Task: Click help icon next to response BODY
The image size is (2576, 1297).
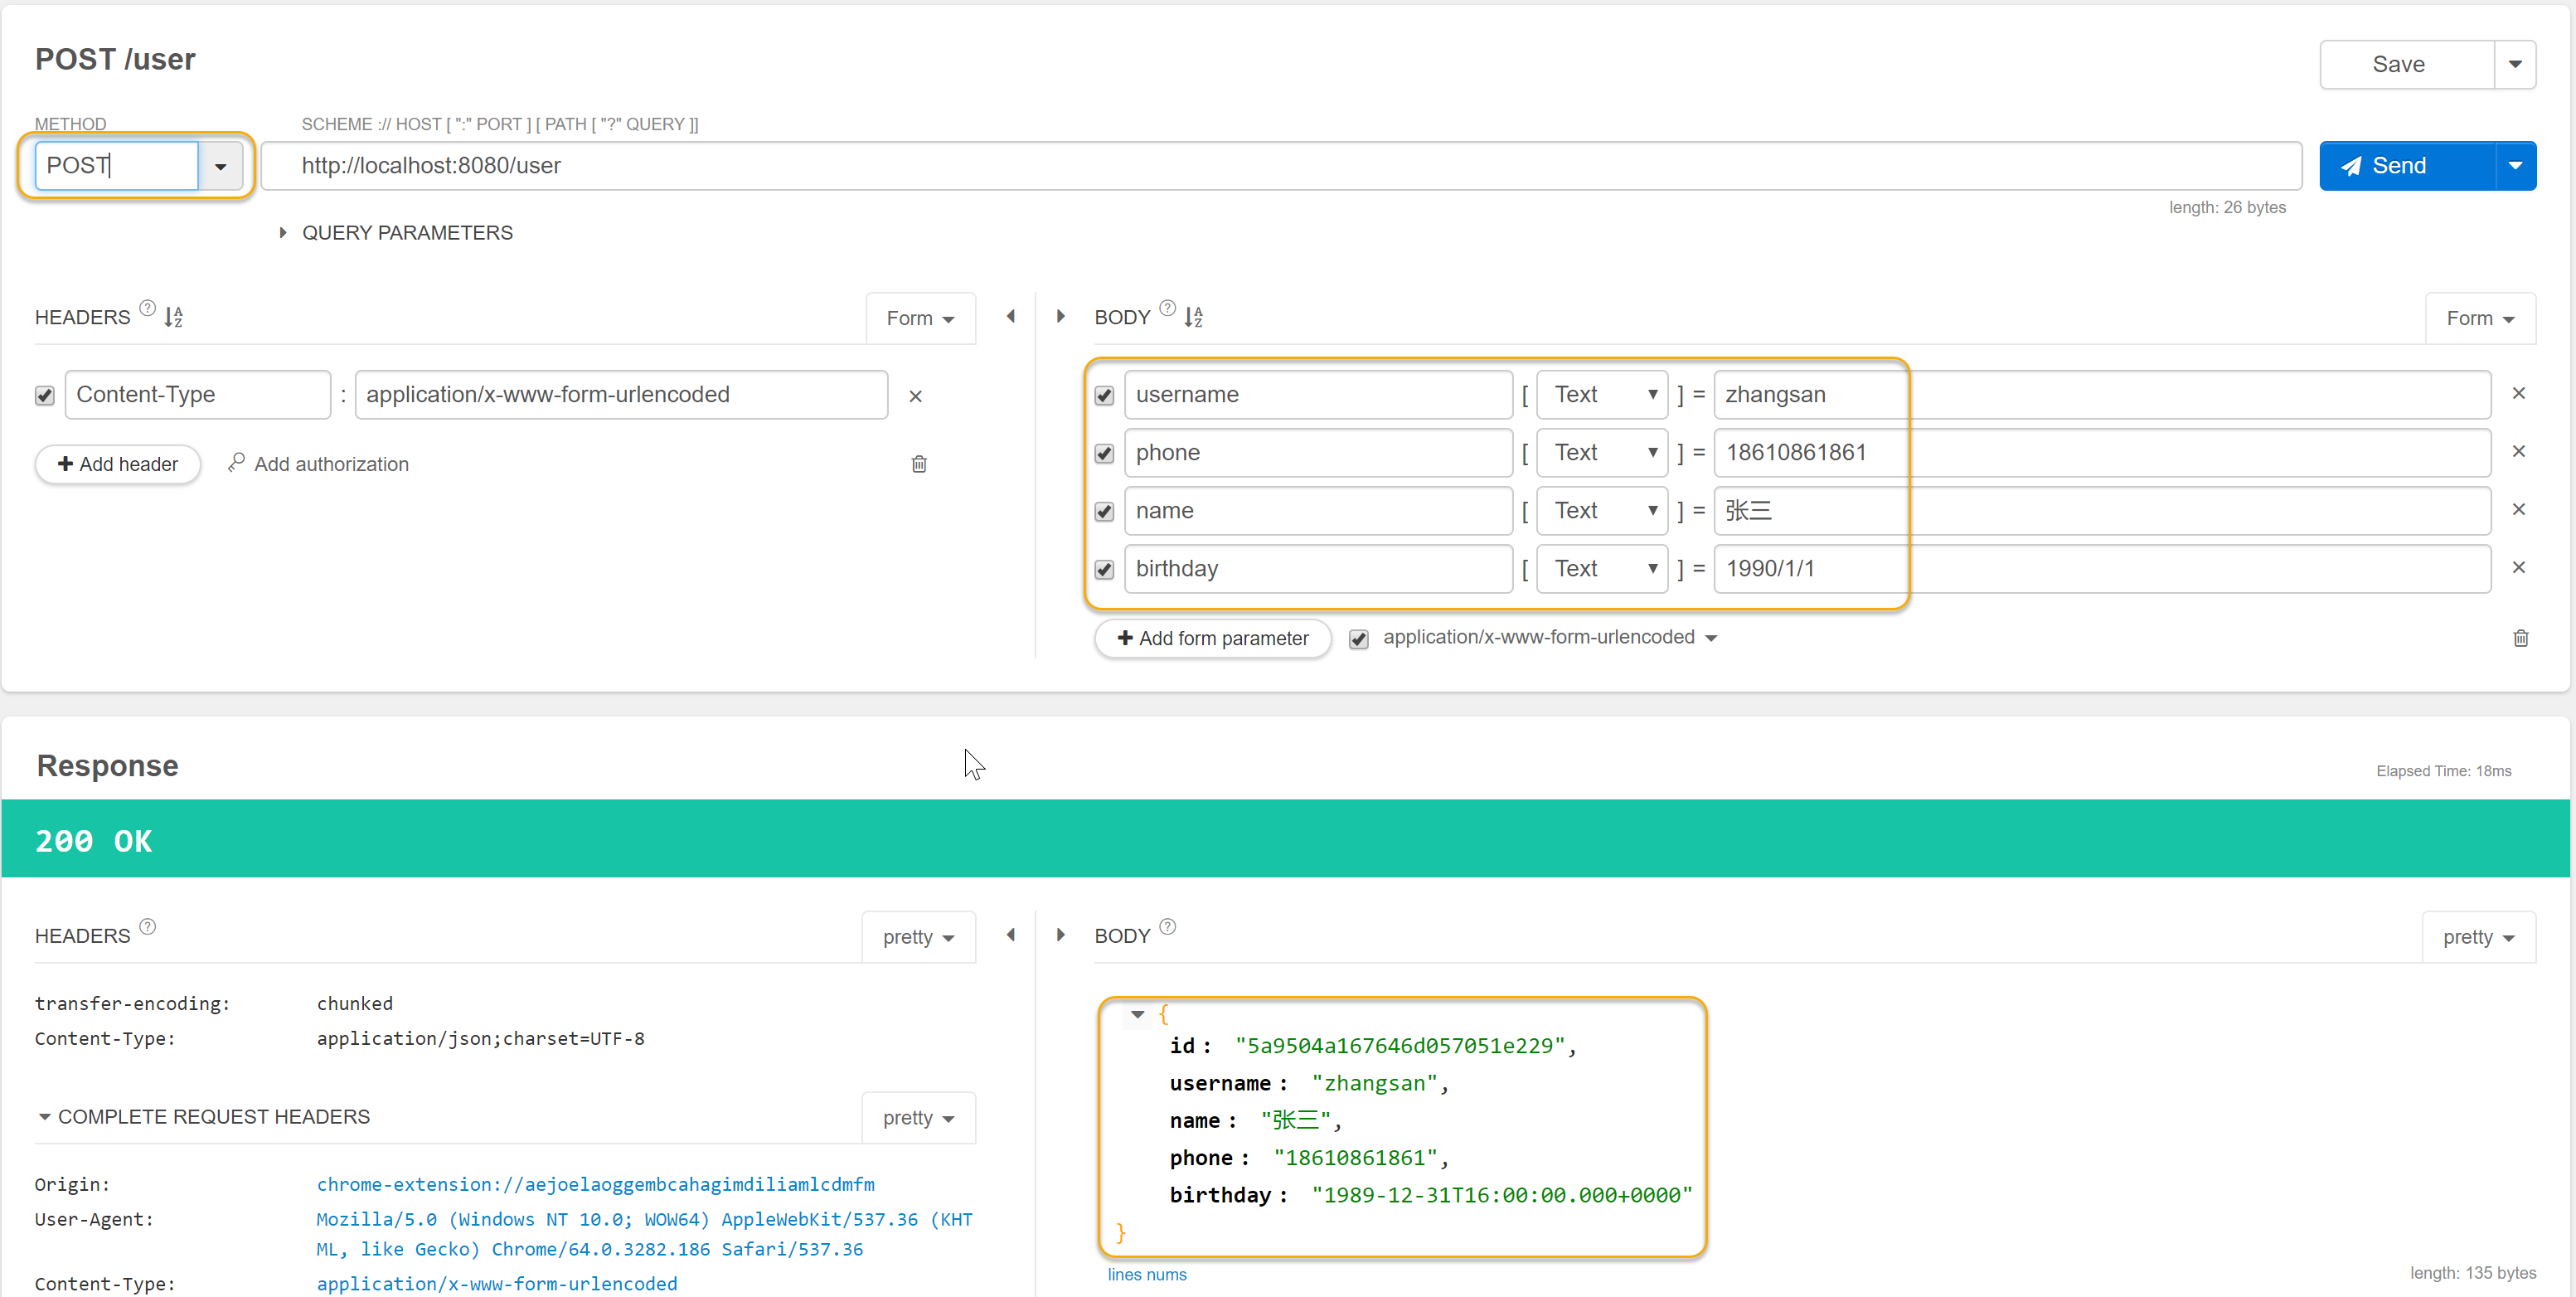Action: pyautogui.click(x=1167, y=927)
